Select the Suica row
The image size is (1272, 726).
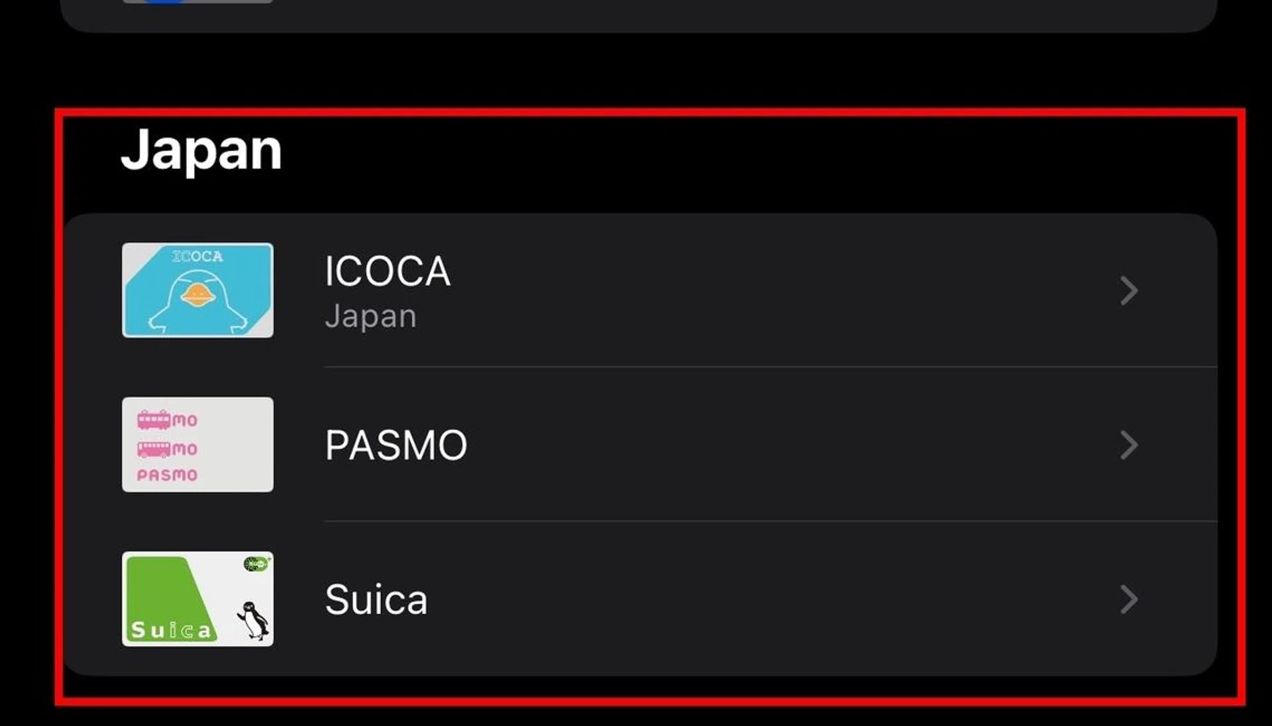click(636, 599)
